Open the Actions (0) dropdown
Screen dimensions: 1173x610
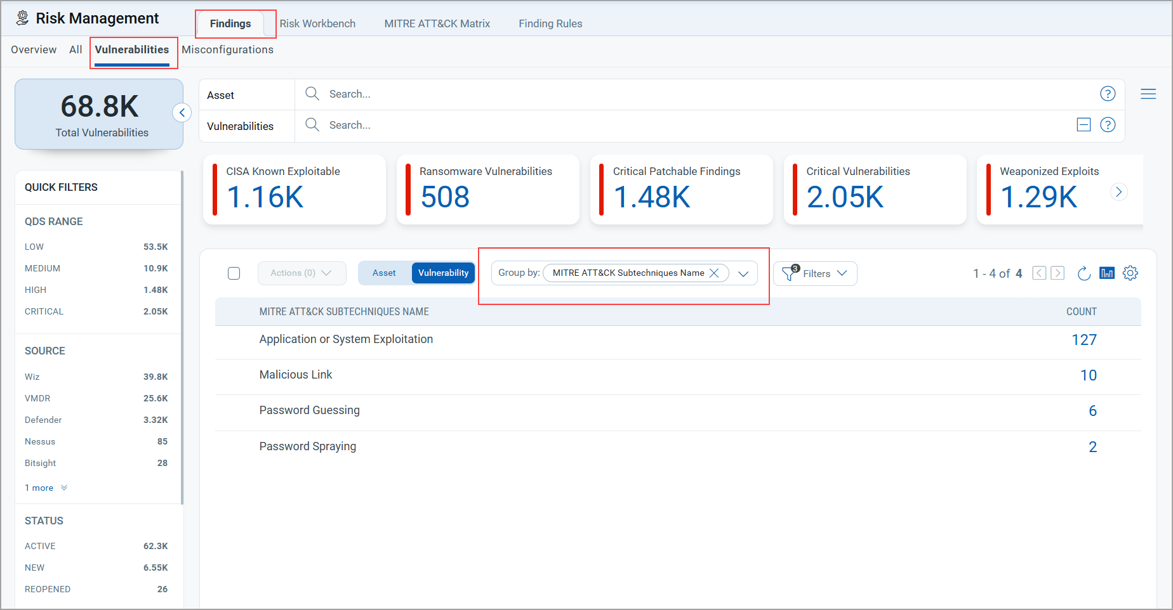coord(302,273)
